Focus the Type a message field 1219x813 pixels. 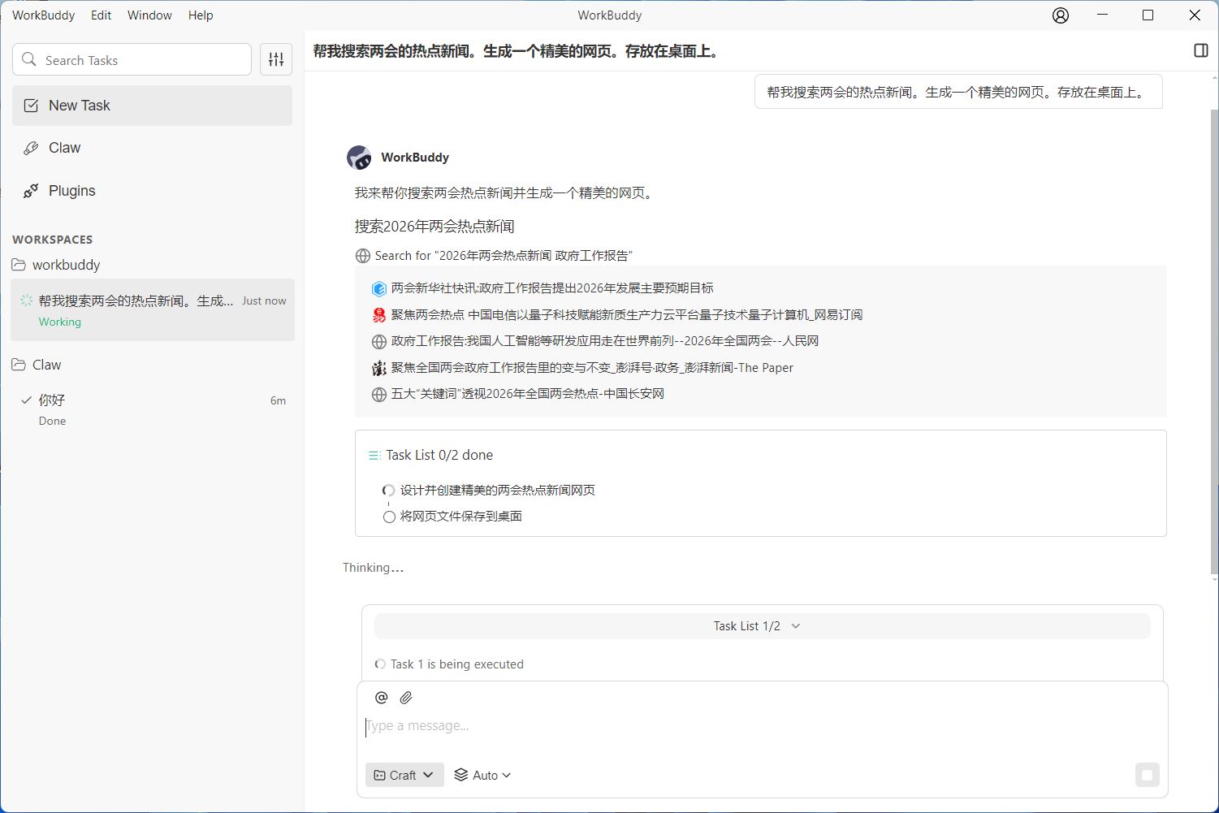click(x=762, y=726)
